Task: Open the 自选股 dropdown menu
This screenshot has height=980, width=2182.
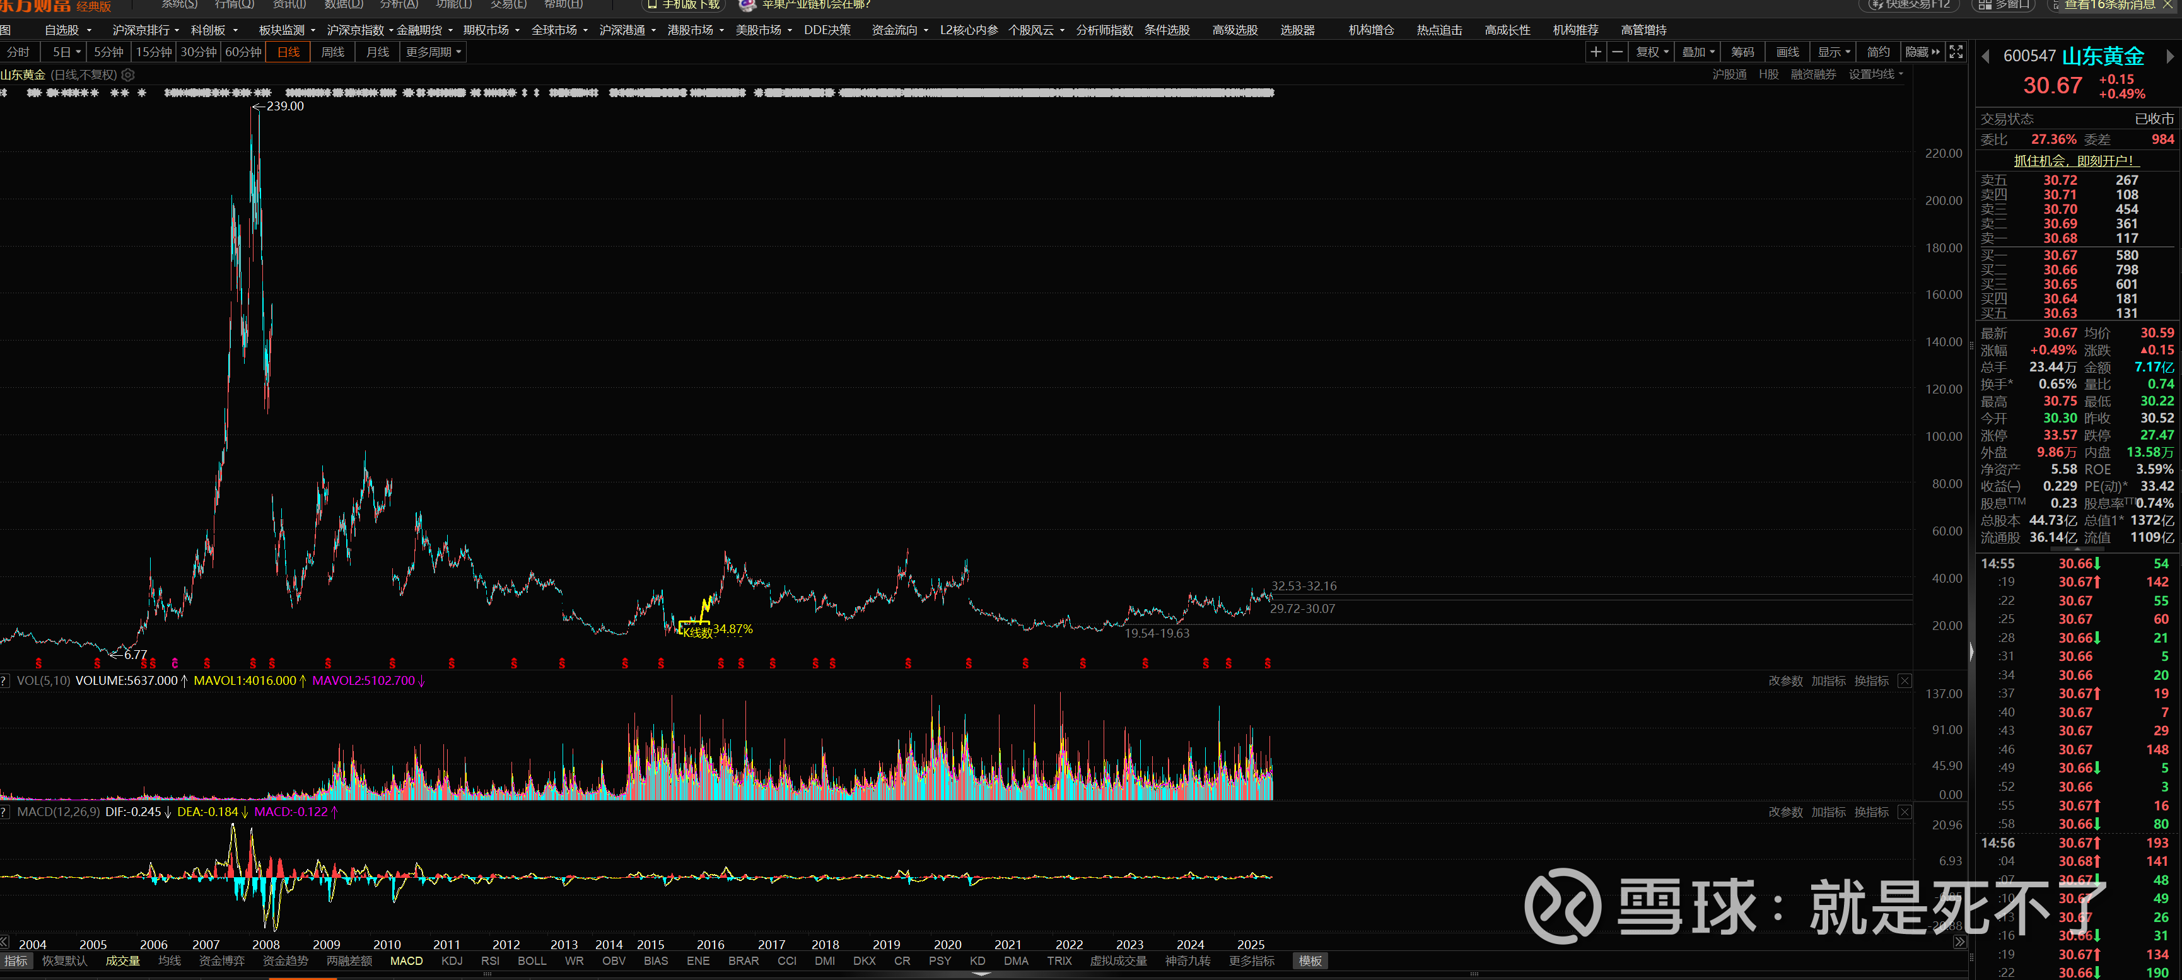Action: pyautogui.click(x=67, y=30)
